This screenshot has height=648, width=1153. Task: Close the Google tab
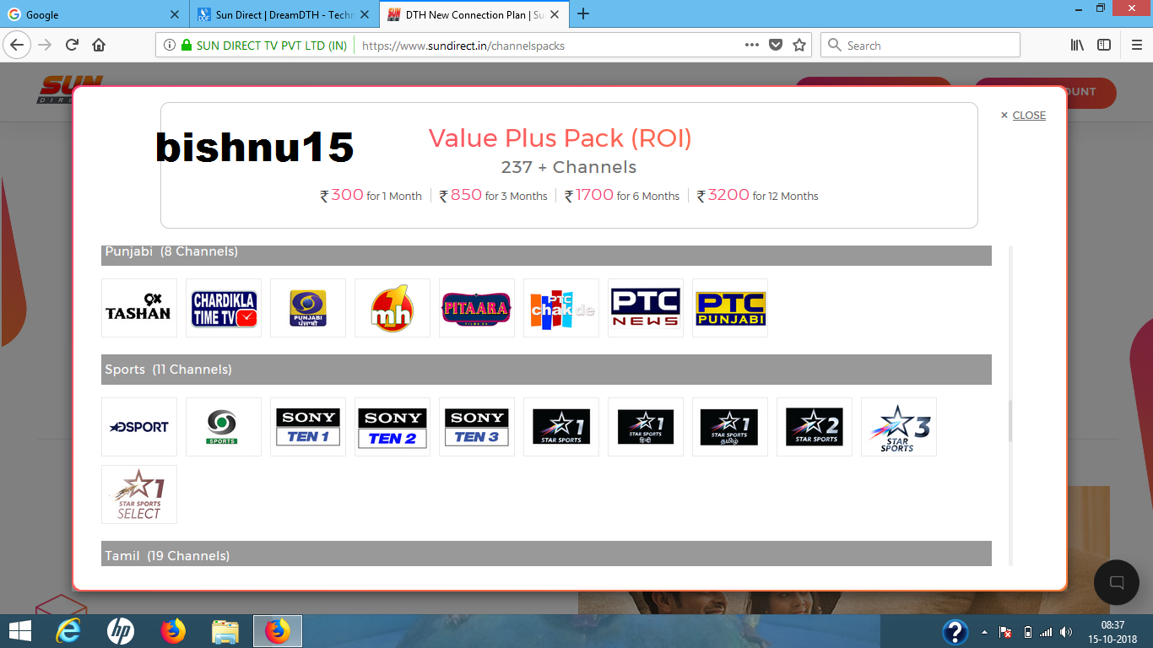(x=175, y=14)
